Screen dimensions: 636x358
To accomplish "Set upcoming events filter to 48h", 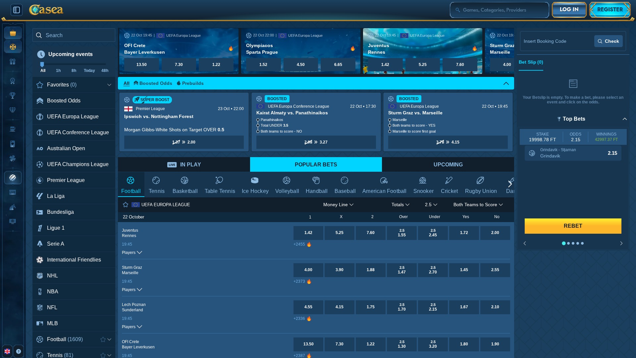I will coord(105,71).
